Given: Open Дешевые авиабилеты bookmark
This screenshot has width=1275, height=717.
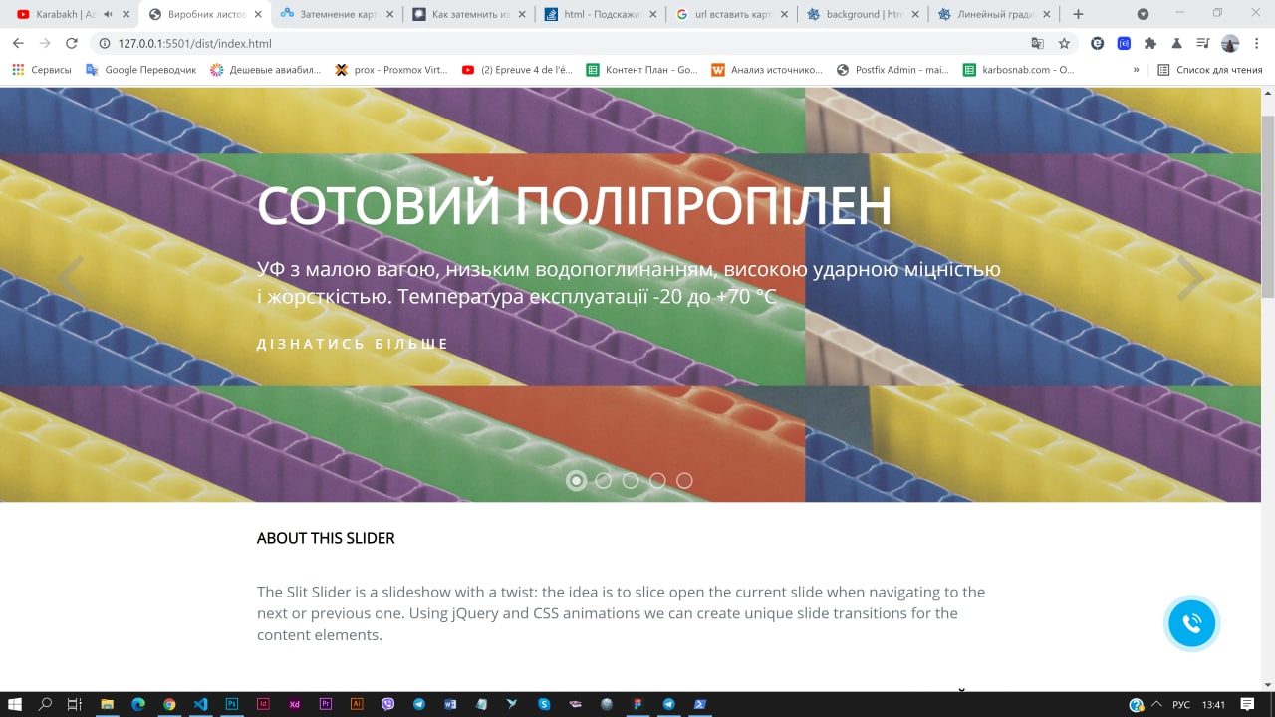Looking at the screenshot, I should pyautogui.click(x=265, y=70).
